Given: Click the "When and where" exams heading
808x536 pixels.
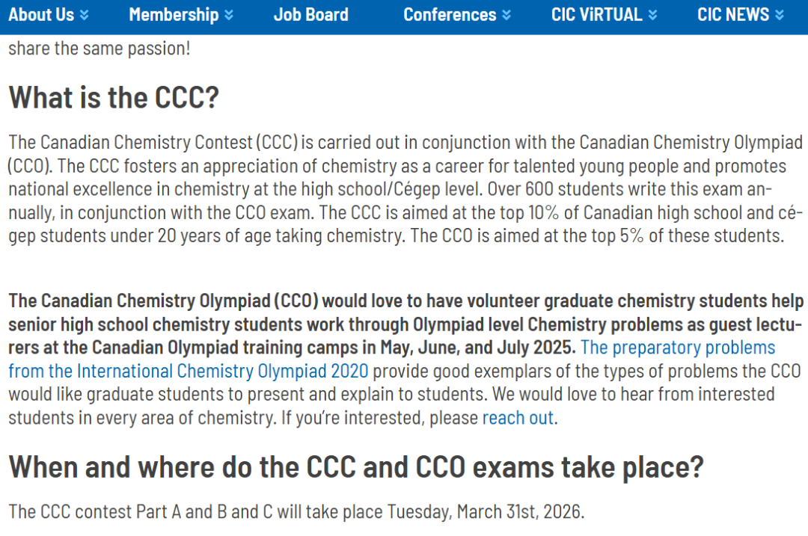Looking at the screenshot, I should [x=356, y=467].
